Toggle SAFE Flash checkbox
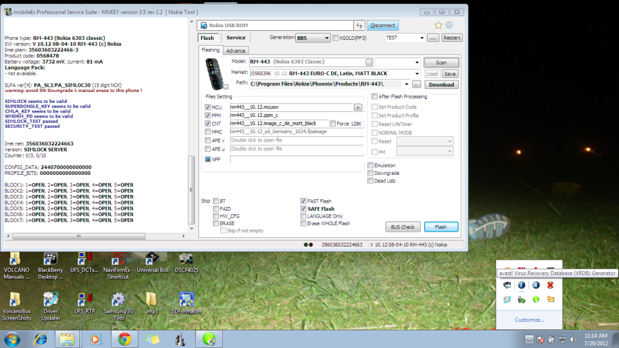The height and width of the screenshot is (348, 619). pyautogui.click(x=303, y=209)
